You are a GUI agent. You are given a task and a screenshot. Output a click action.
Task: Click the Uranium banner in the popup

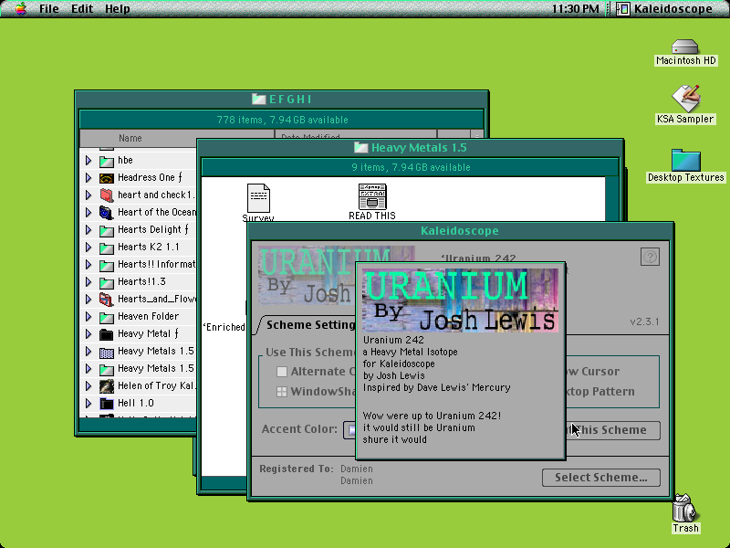click(x=460, y=300)
